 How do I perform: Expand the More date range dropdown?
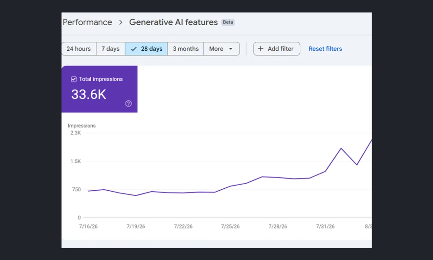(x=222, y=49)
